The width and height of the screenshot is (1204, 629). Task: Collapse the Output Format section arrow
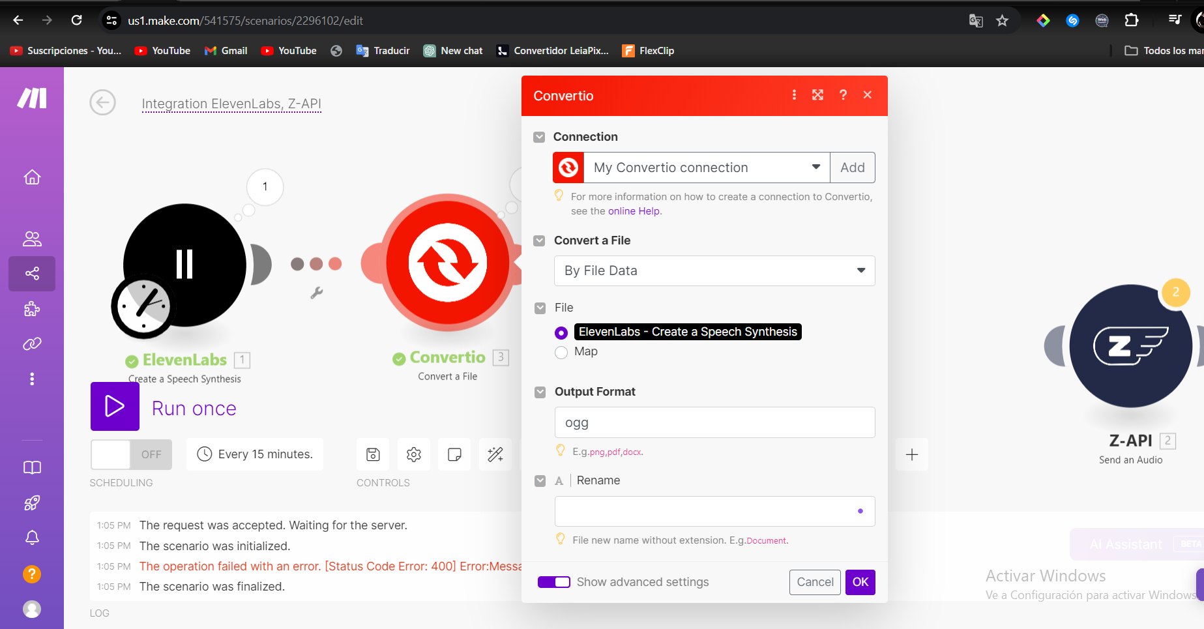(540, 392)
